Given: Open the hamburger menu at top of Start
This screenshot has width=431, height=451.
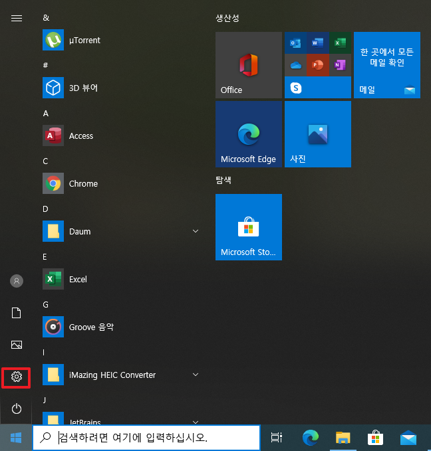Looking at the screenshot, I should click(17, 19).
